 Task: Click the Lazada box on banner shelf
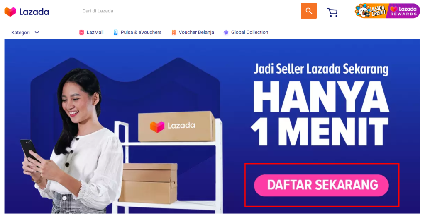pos(176,126)
